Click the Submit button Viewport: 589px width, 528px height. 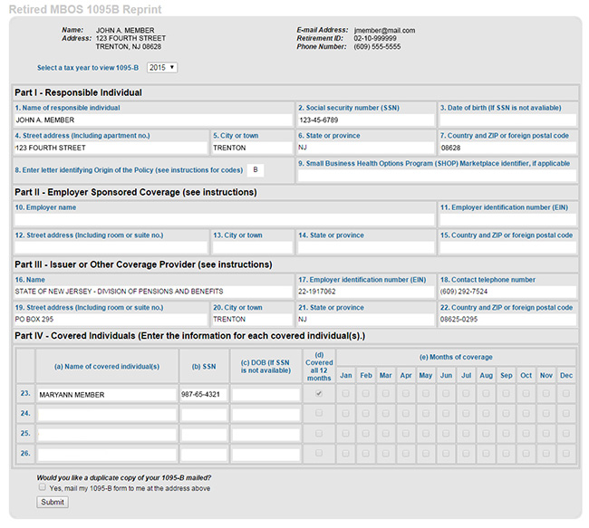pyautogui.click(x=53, y=502)
